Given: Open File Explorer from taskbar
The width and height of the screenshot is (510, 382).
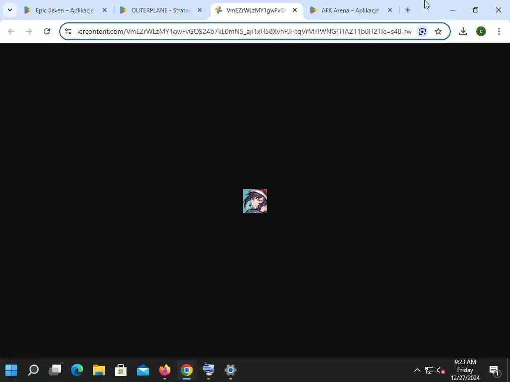Looking at the screenshot, I should [99, 370].
